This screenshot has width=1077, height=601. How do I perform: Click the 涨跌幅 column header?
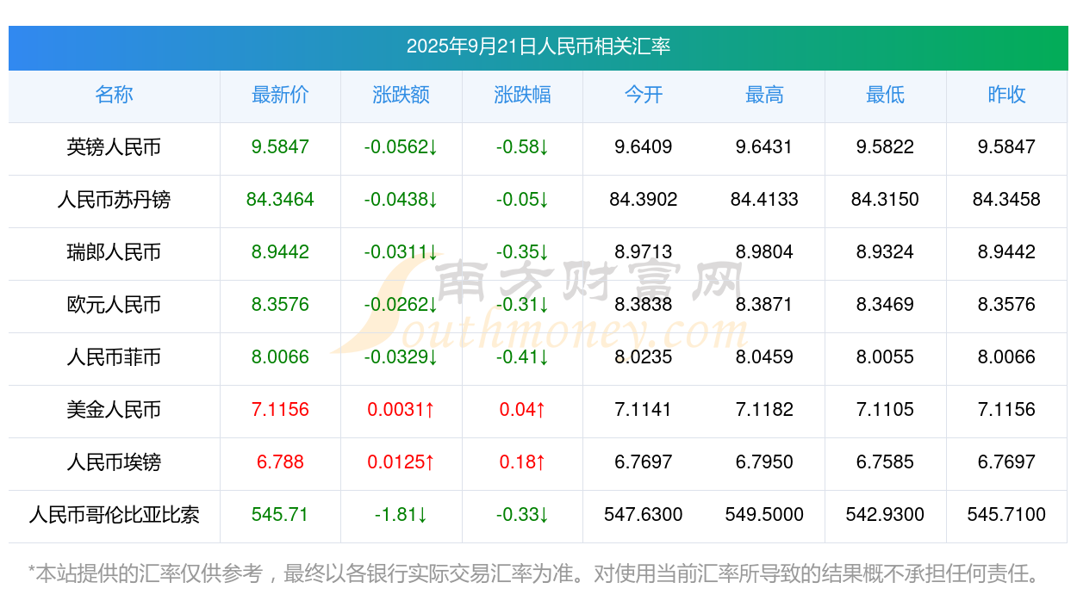click(x=522, y=95)
